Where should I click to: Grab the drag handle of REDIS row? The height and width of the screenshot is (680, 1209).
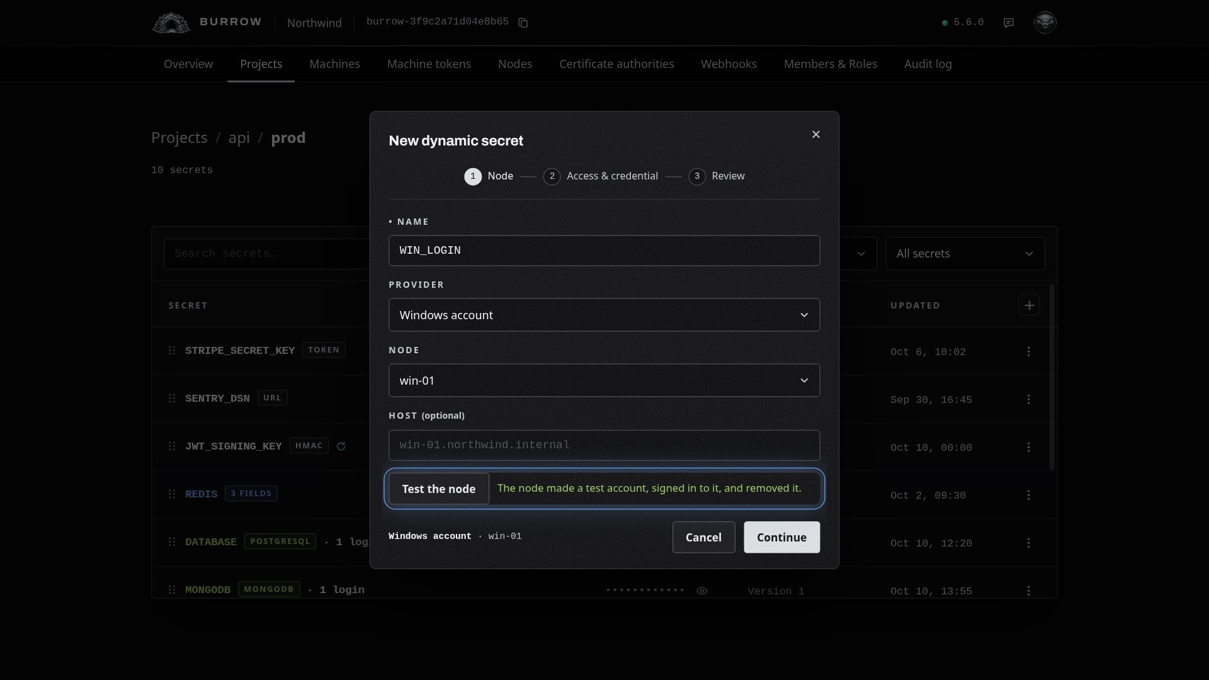(172, 494)
